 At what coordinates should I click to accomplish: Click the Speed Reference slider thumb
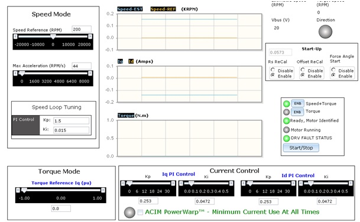(x=53, y=37)
